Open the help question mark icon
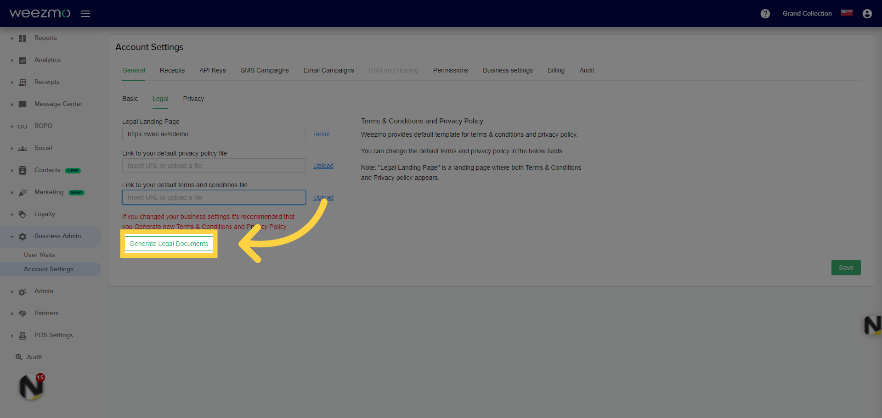 click(765, 14)
